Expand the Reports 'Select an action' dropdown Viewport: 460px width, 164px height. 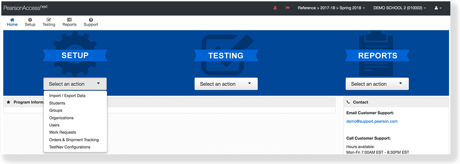[x=377, y=84]
